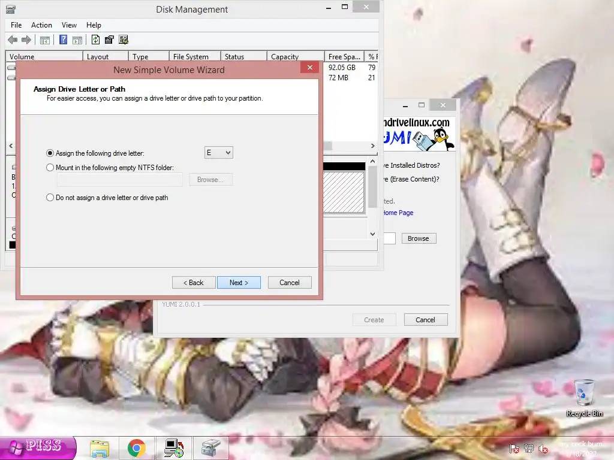The image size is (614, 460).
Task: Click the disk pane vertical scrollbar thumb
Action: [373, 187]
